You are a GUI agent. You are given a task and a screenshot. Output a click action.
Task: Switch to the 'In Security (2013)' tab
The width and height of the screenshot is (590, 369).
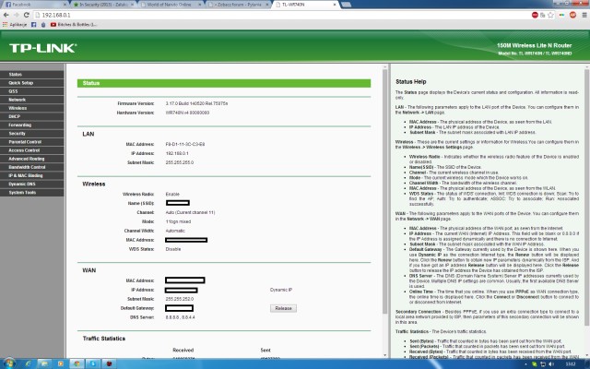(103, 5)
